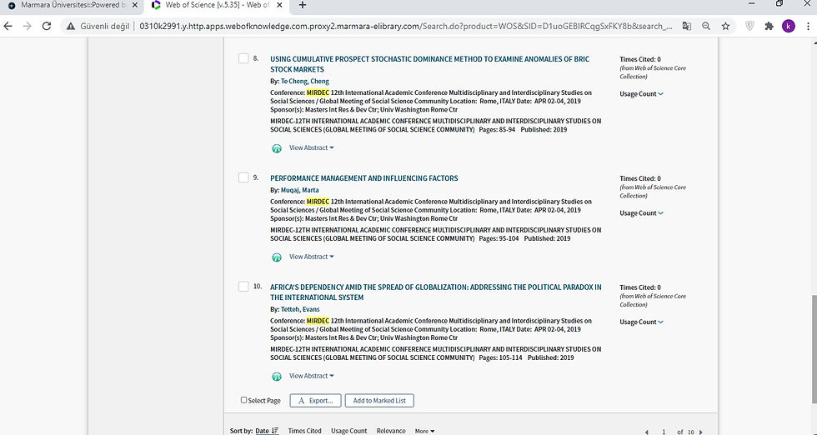This screenshot has height=435, width=817.
Task: Click 'Pages: 85-94' text in result 8
Action: [497, 130]
